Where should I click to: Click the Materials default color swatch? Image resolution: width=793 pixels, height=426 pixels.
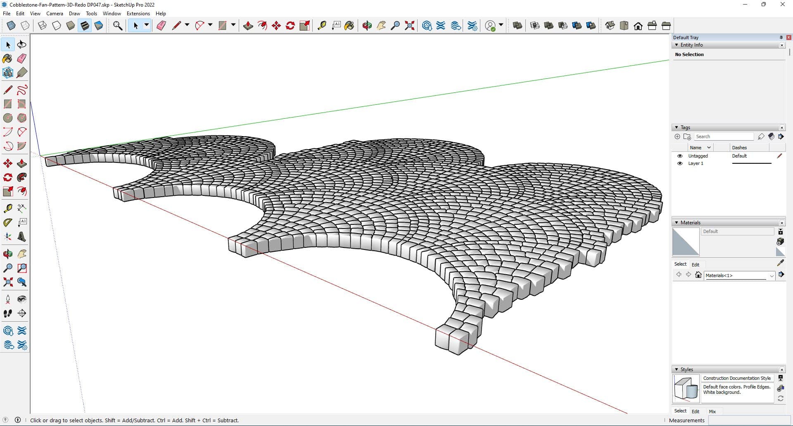click(686, 242)
